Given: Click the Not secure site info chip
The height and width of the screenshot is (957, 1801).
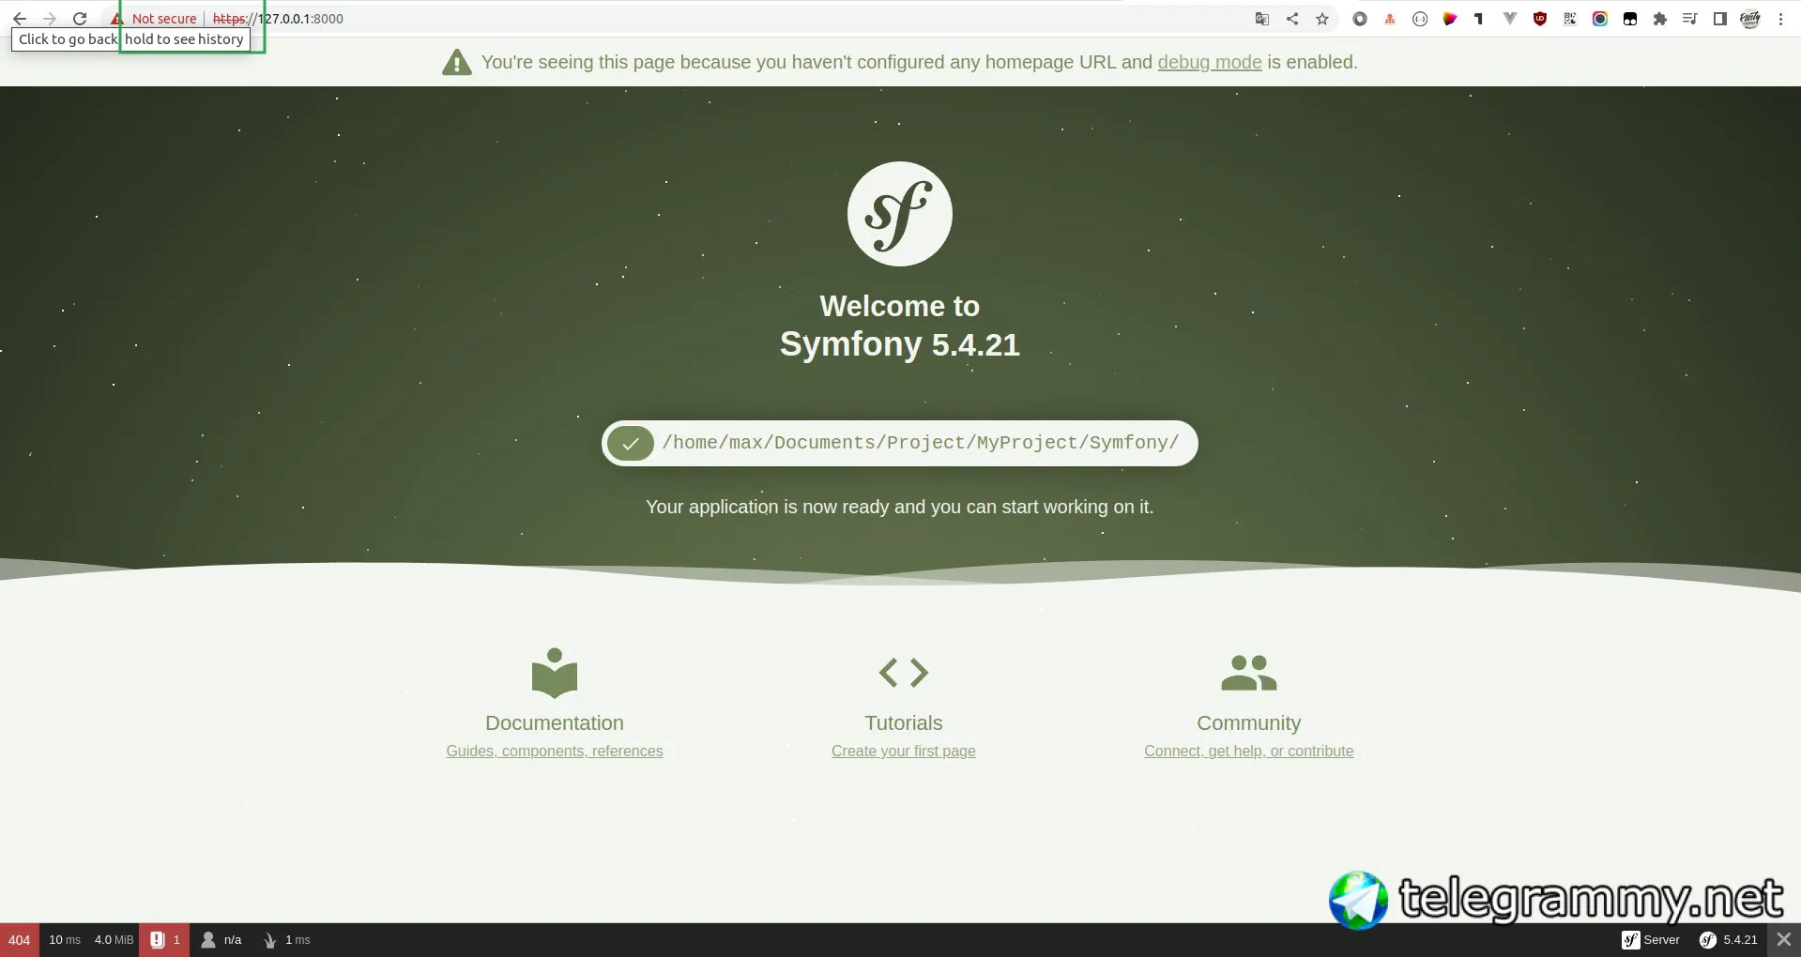Looking at the screenshot, I should point(154,19).
